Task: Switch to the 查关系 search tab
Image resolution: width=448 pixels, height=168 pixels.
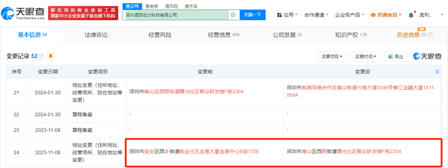Action: click(x=191, y=6)
